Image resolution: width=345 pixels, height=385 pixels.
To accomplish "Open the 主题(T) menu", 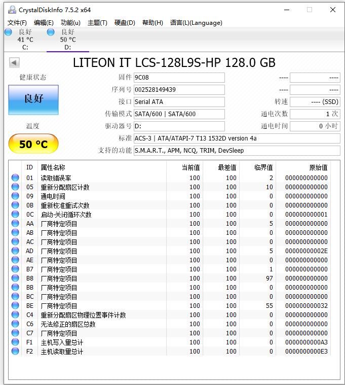I will pyautogui.click(x=97, y=23).
